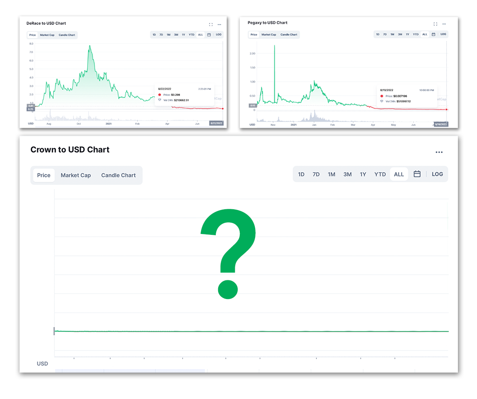Click fullscreen icon on DeRace chart
The width and height of the screenshot is (477, 399).
tap(211, 24)
